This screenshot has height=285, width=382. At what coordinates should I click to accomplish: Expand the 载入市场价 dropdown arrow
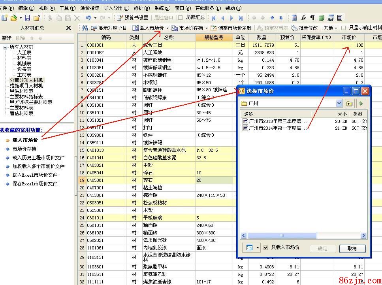click(x=167, y=28)
